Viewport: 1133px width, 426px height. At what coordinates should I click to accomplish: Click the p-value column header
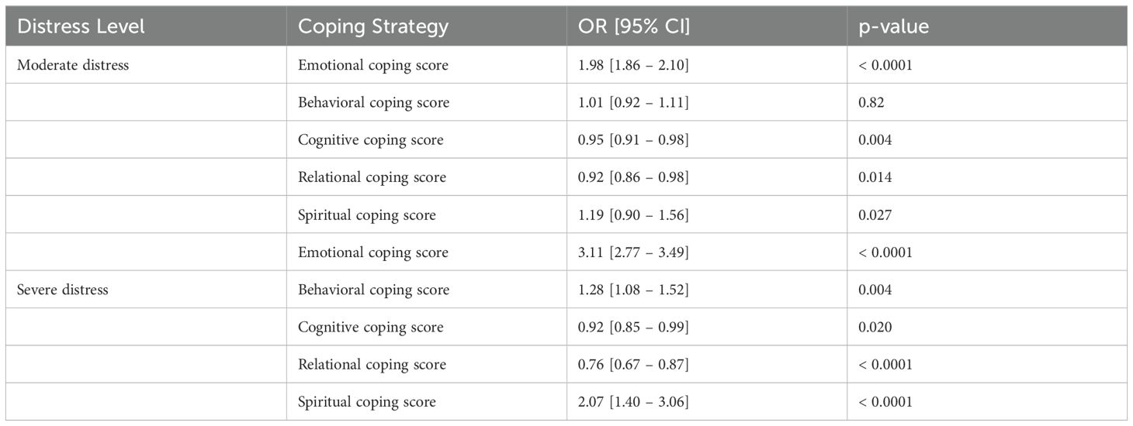point(895,26)
